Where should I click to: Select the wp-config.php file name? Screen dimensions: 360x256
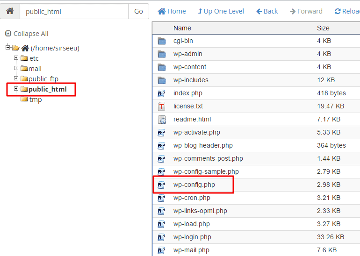coord(194,185)
